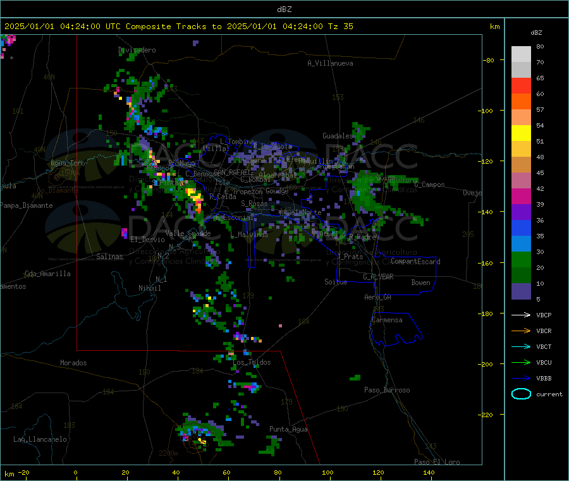Select the 5 dBZ purple-gray color swatch
This screenshot has height=481, width=569.
click(x=521, y=291)
